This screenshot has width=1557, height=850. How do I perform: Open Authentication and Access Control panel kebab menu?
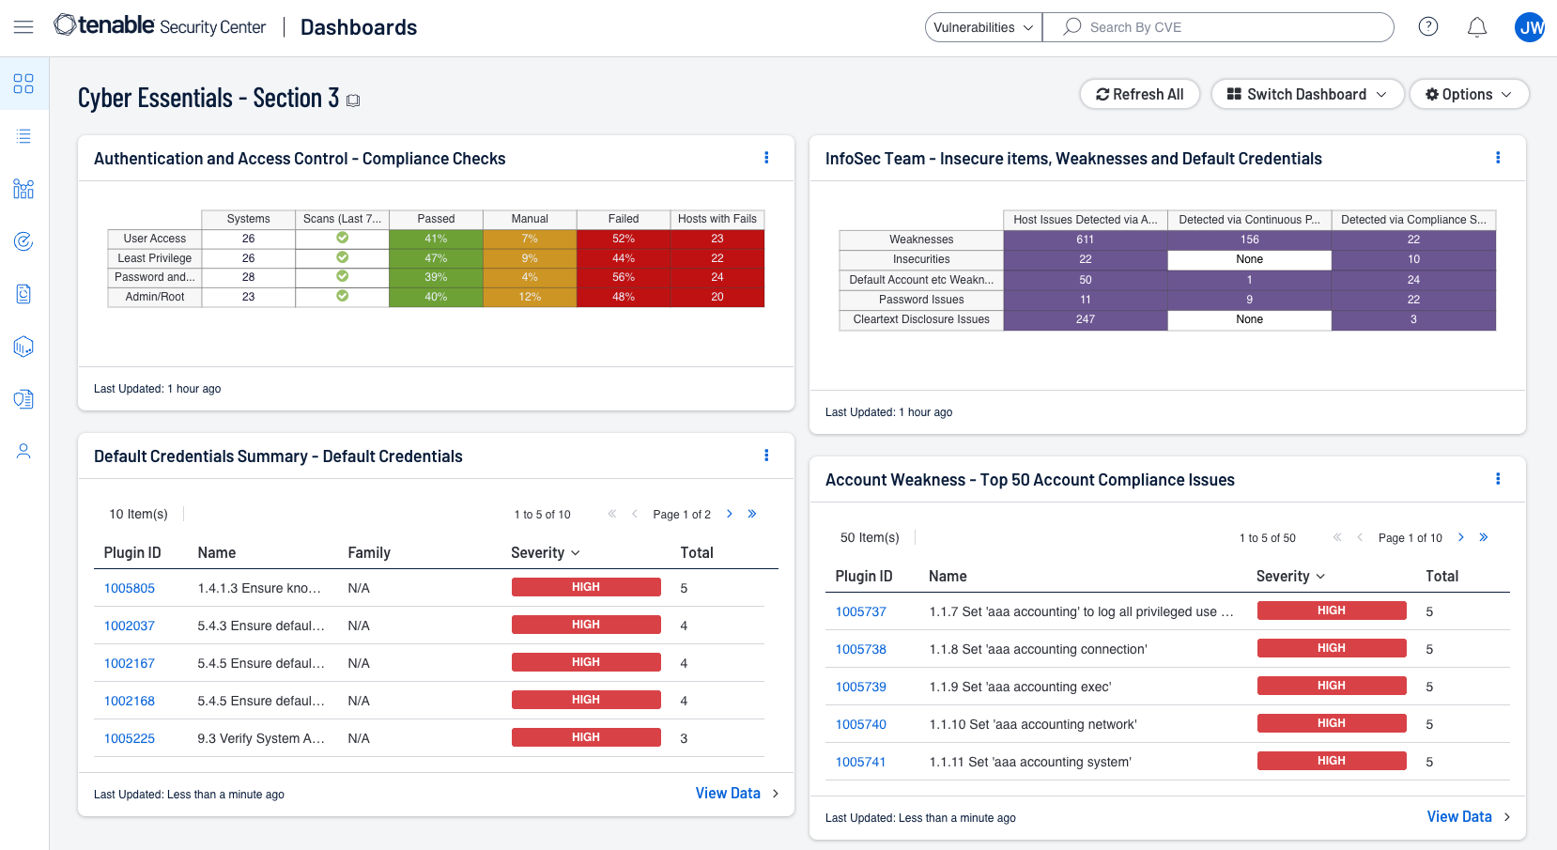766,158
